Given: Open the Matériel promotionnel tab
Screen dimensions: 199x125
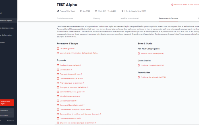Looking at the screenshot, I should pos(130,18).
